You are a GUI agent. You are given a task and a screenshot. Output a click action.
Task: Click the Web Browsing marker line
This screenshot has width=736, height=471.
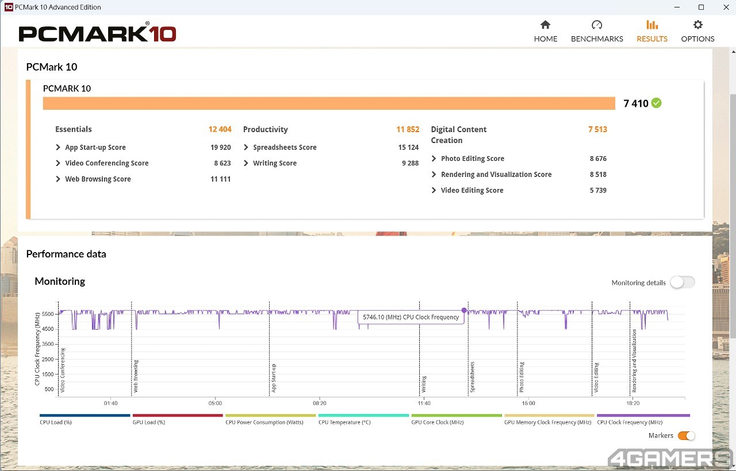pos(132,349)
